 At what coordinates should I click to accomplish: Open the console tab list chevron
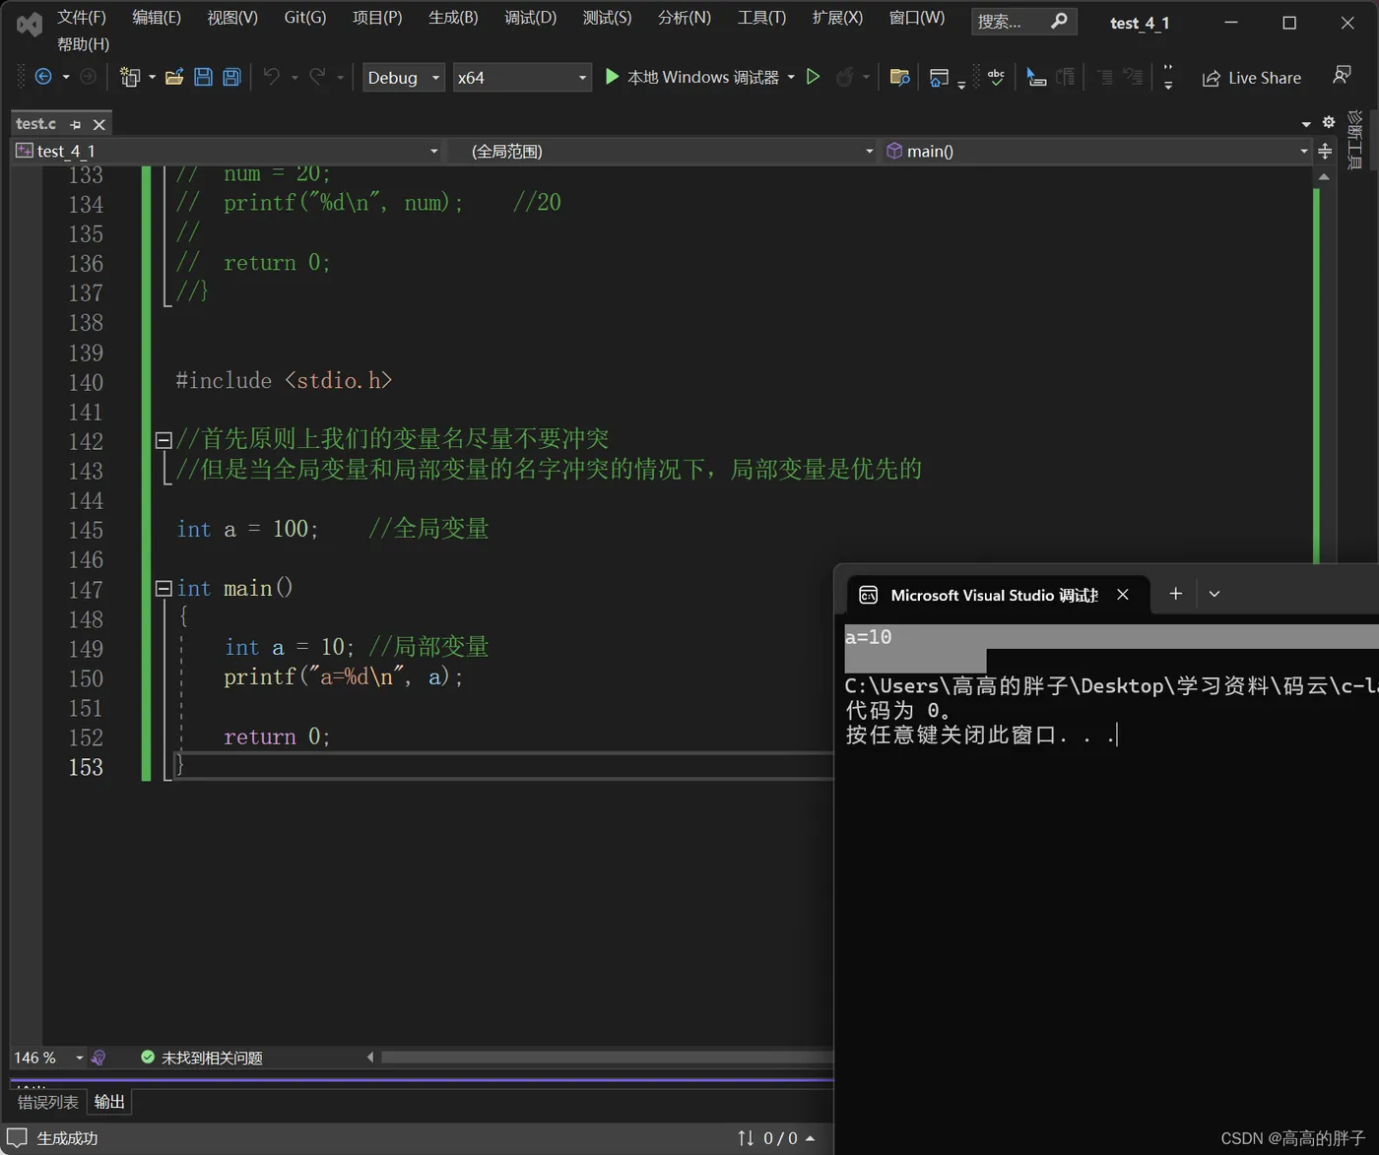coord(1215,594)
